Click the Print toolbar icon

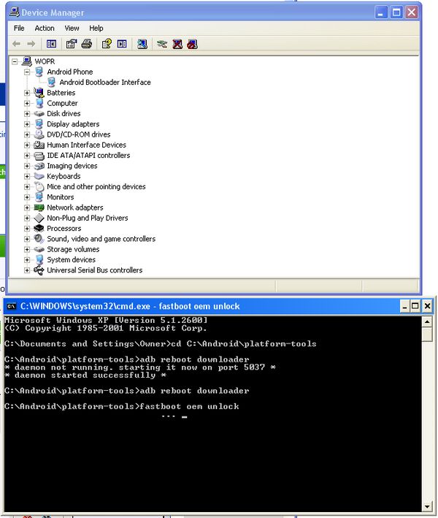pos(86,44)
